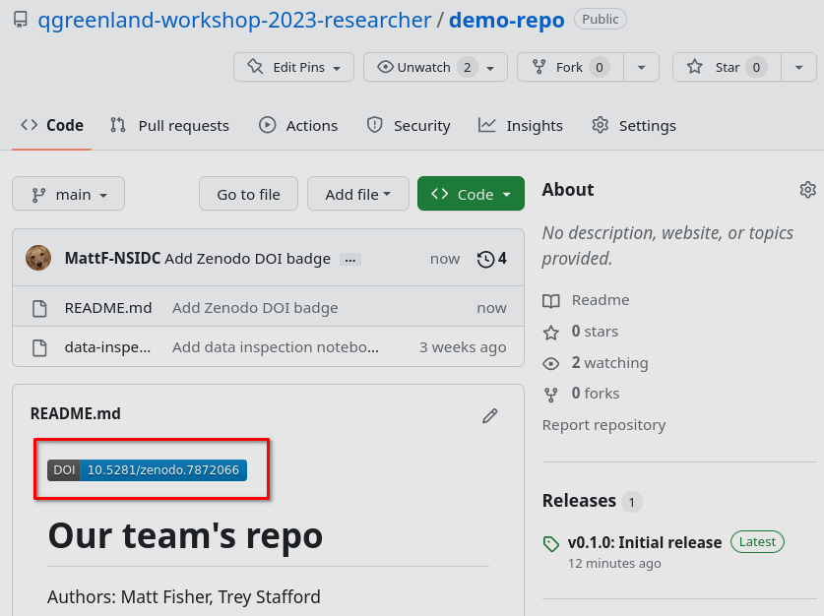Click the pencil icon to edit README

click(x=489, y=415)
